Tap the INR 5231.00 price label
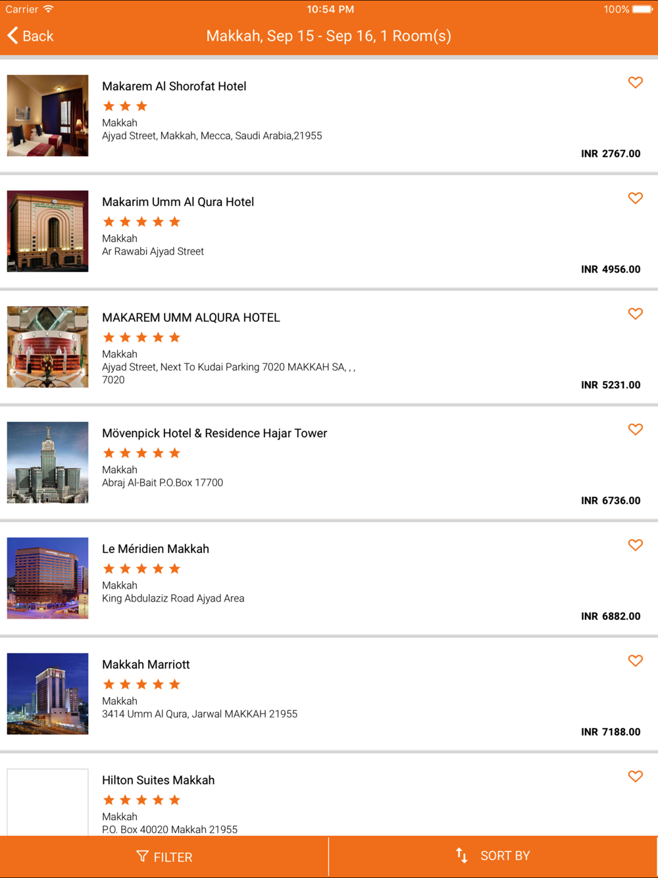 point(611,385)
